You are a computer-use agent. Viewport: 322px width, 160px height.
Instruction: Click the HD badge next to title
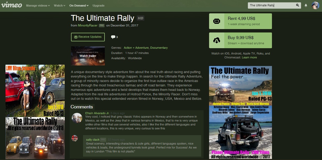click(x=140, y=18)
